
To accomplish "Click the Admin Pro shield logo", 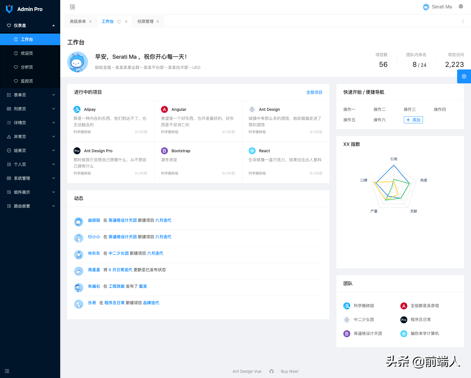I will pos(9,9).
